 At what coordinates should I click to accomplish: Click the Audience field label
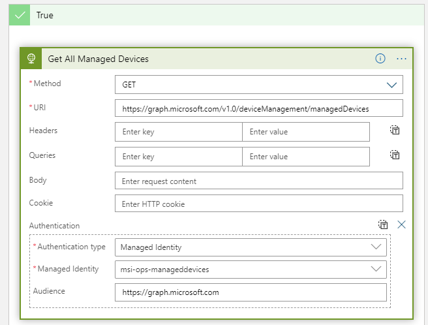click(x=49, y=291)
